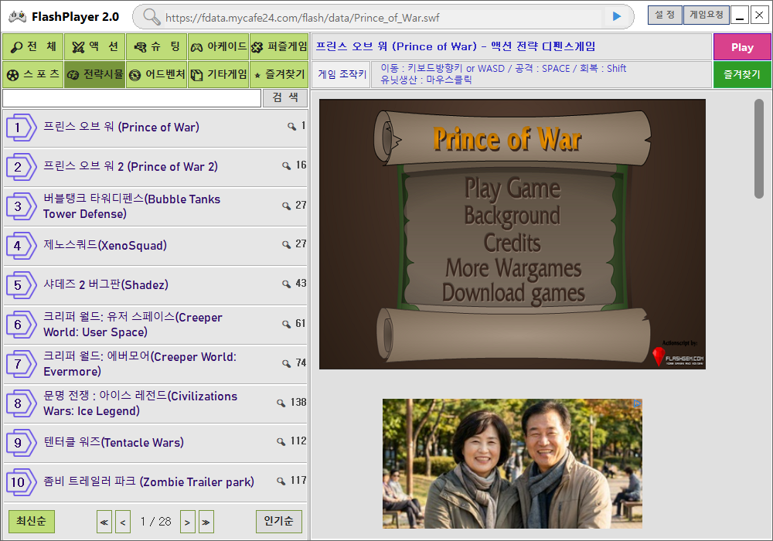Click the blue go arrow beside the URL
The width and height of the screenshot is (773, 541).
click(x=617, y=17)
